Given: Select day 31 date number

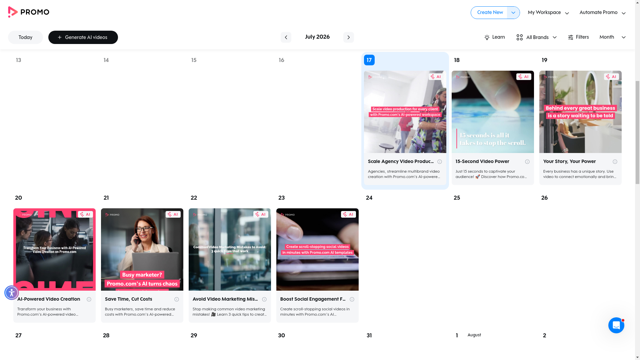Looking at the screenshot, I should (369, 336).
